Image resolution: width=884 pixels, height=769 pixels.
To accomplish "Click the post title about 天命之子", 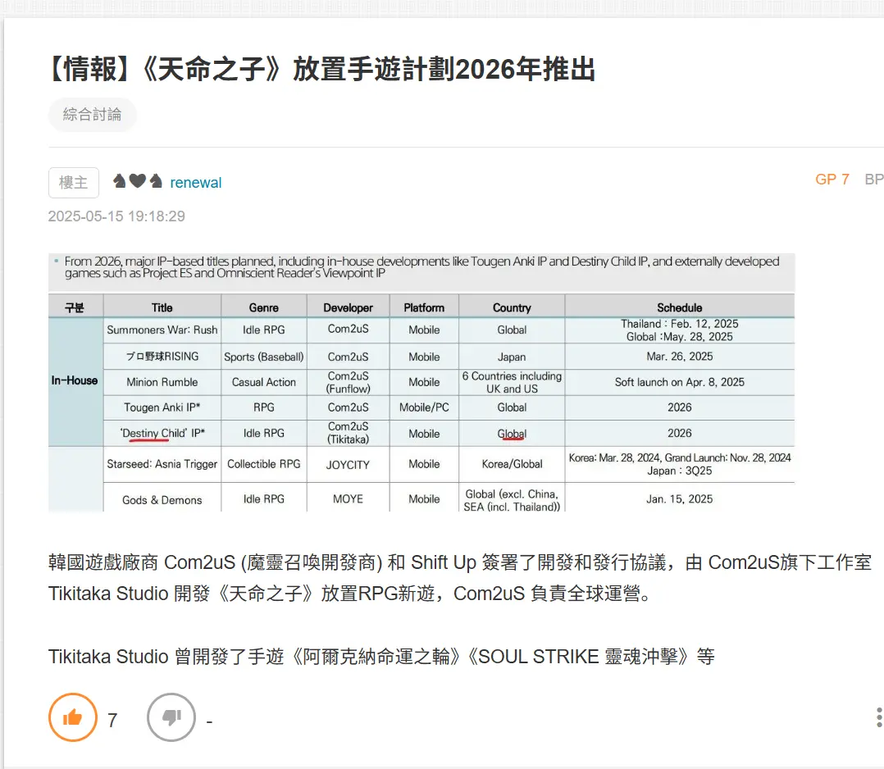I will pos(321,71).
